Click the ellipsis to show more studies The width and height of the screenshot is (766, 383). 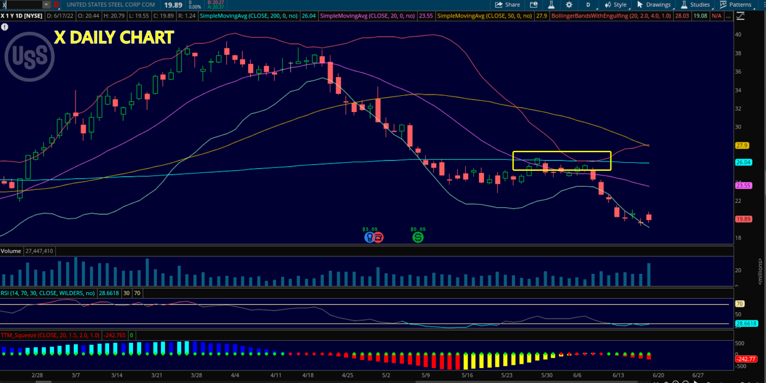tap(728, 16)
